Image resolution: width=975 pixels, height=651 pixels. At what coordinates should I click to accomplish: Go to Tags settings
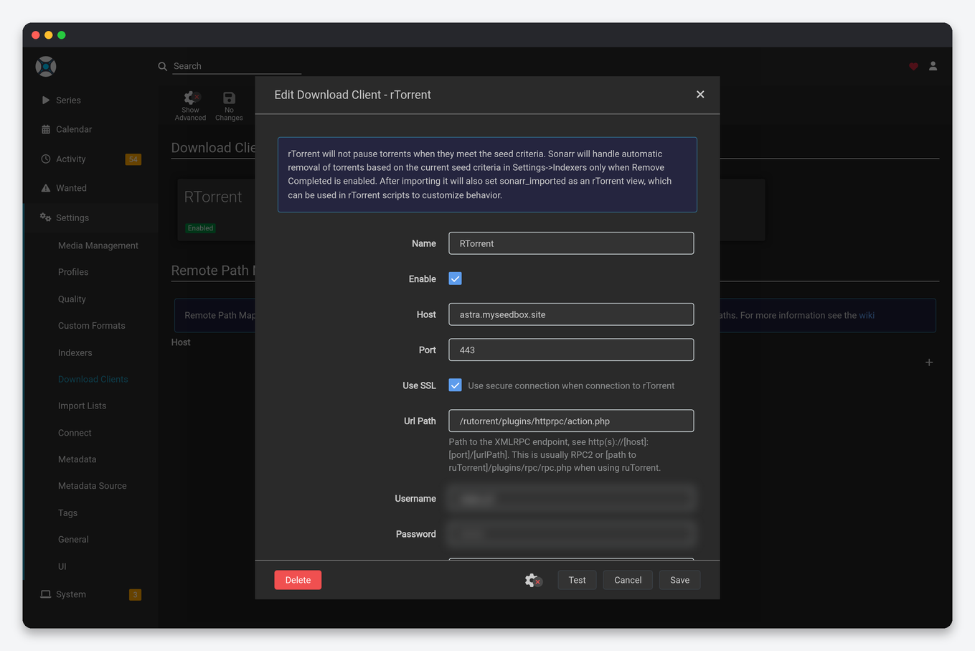(x=67, y=513)
